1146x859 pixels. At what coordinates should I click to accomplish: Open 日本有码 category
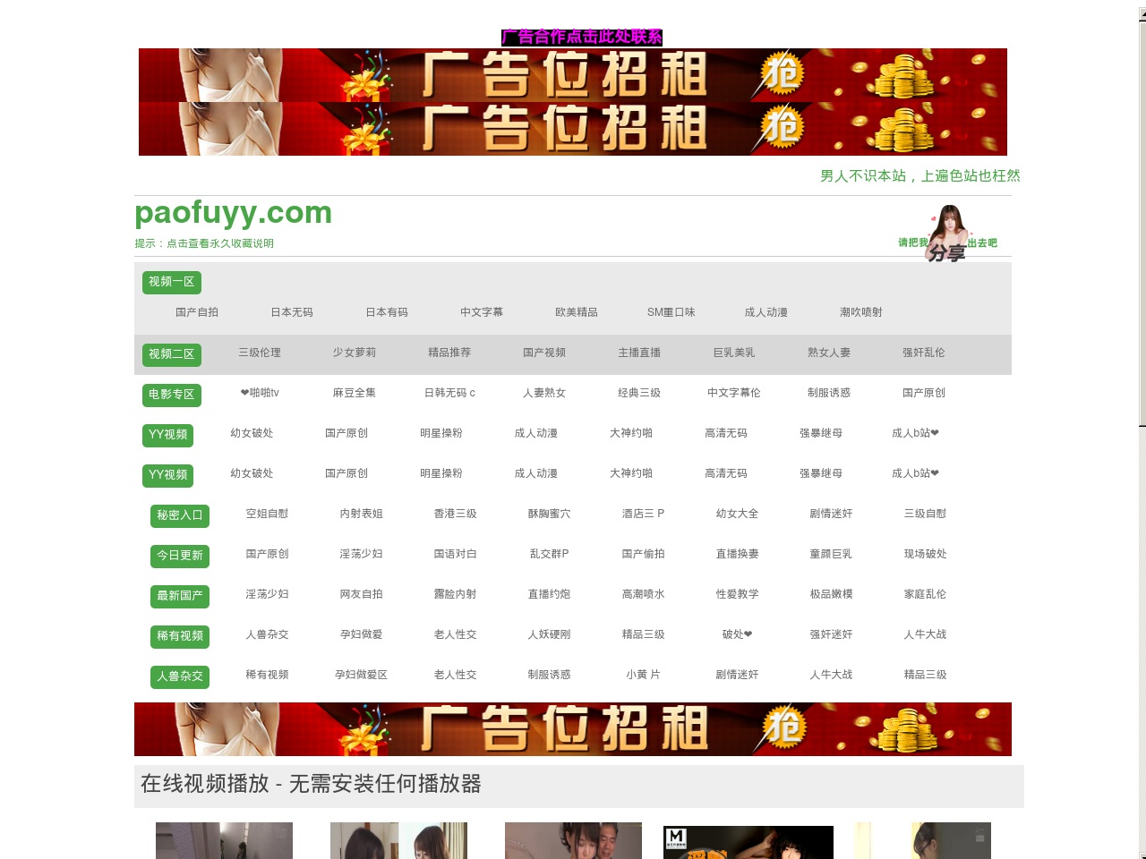coord(387,312)
